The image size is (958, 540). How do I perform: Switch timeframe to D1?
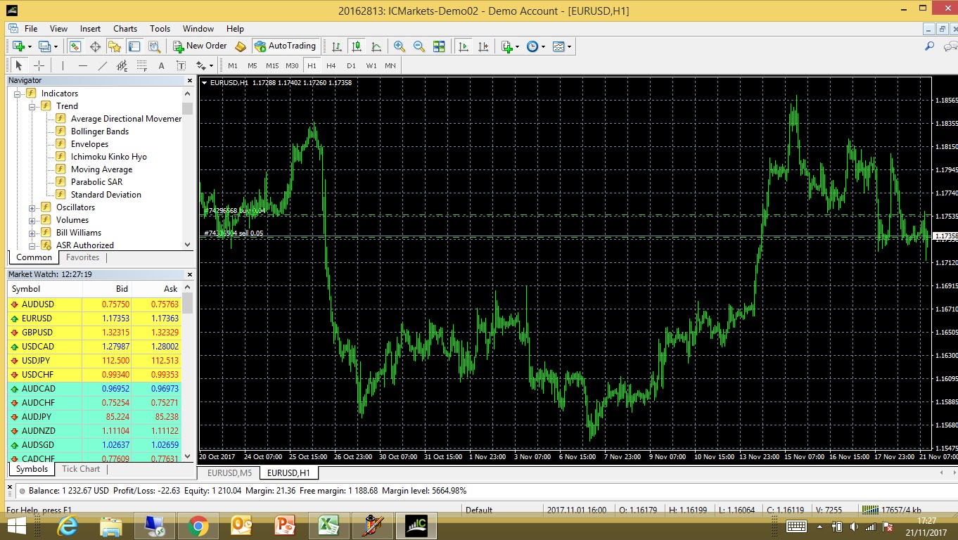click(x=351, y=65)
